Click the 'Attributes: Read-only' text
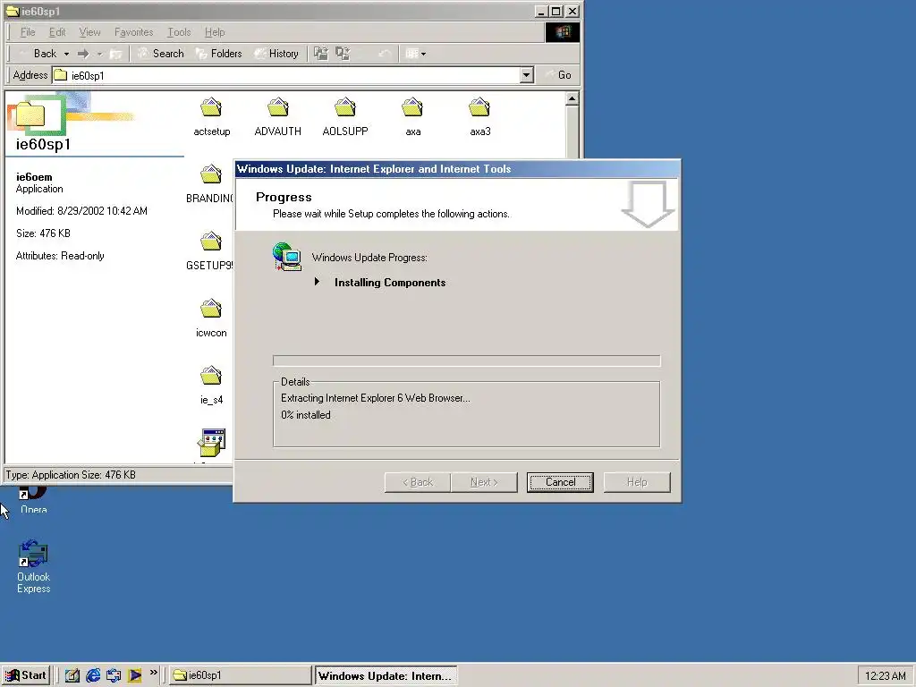The width and height of the screenshot is (916, 687). [x=60, y=256]
